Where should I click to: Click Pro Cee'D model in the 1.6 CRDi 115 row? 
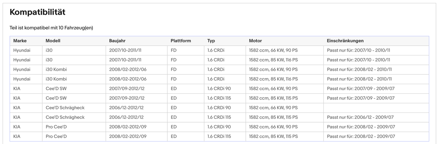click(x=56, y=136)
